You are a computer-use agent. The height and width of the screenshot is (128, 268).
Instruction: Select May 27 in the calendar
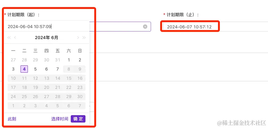click(x=13, y=60)
